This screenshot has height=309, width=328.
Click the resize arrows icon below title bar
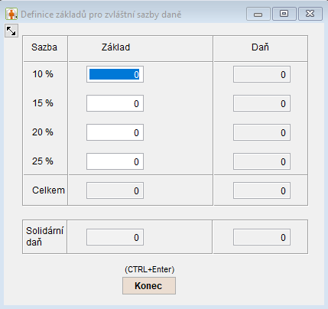tap(11, 31)
